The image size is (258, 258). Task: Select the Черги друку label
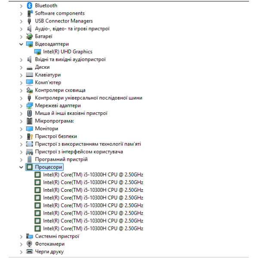(x=49, y=252)
